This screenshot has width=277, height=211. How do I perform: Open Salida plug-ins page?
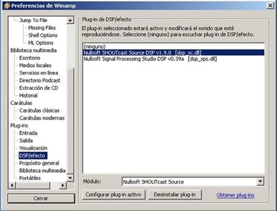click(x=26, y=140)
